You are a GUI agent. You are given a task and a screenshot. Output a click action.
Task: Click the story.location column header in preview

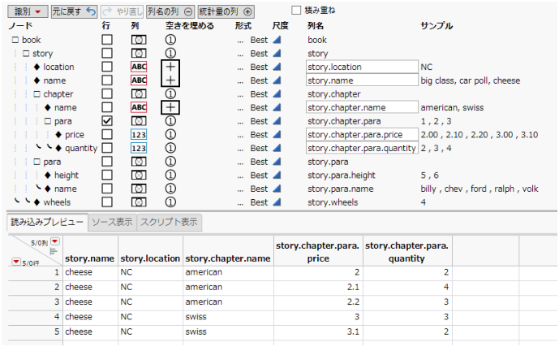(x=150, y=251)
